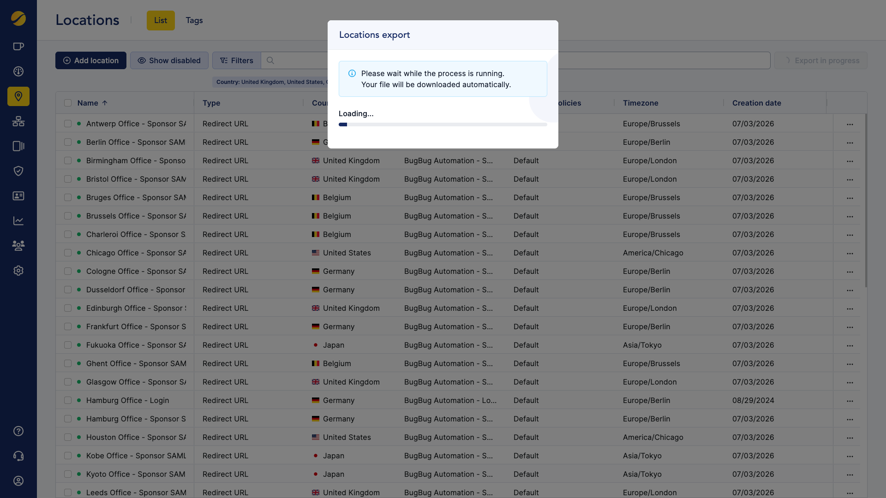Open row menu for Ghent Office
This screenshot has height=498, width=886.
[850, 364]
